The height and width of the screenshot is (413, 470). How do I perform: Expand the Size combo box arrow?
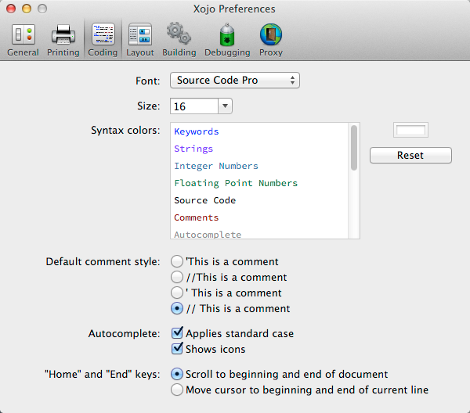225,106
